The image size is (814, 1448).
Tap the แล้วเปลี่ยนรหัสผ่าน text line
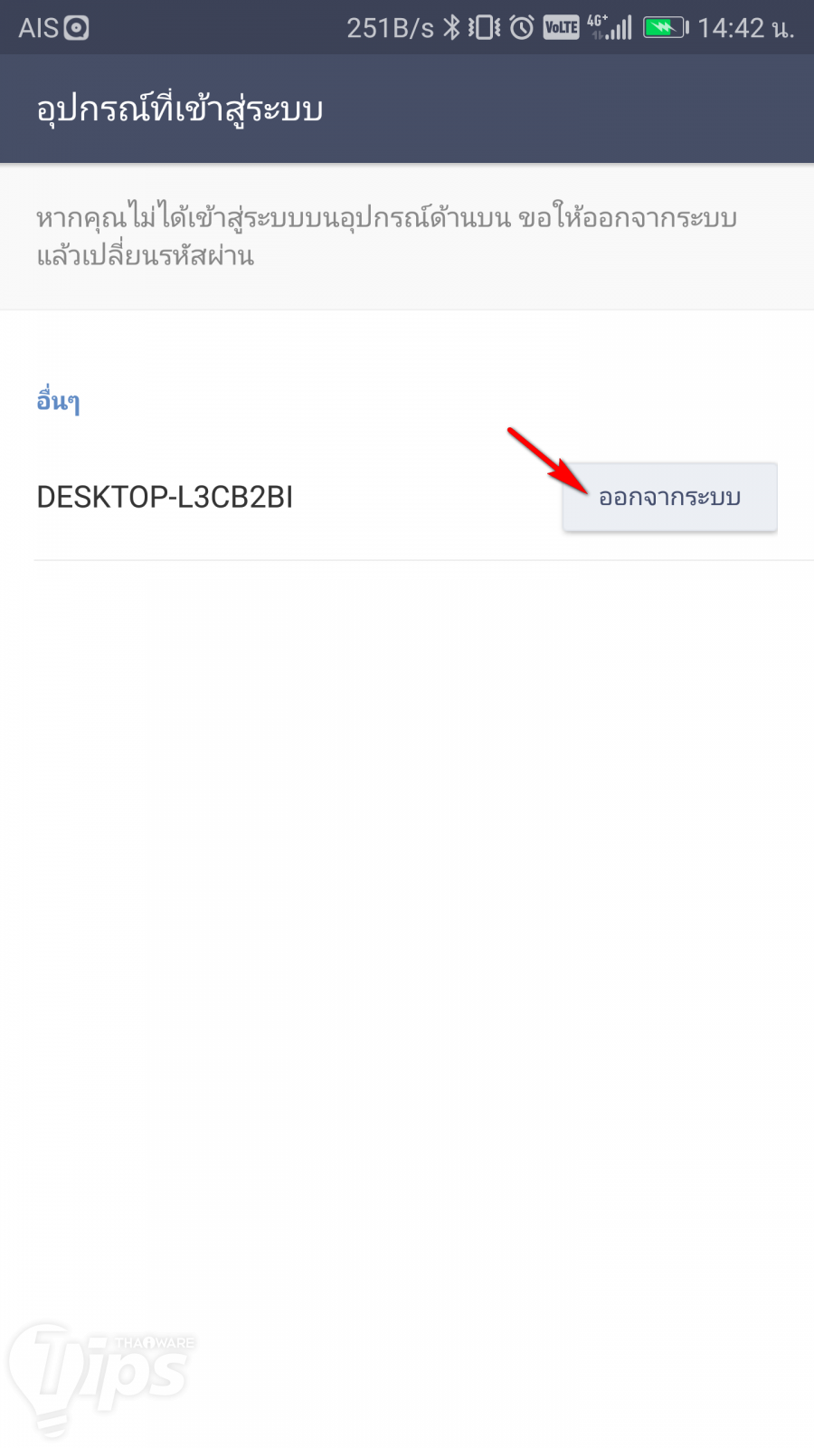coord(145,256)
